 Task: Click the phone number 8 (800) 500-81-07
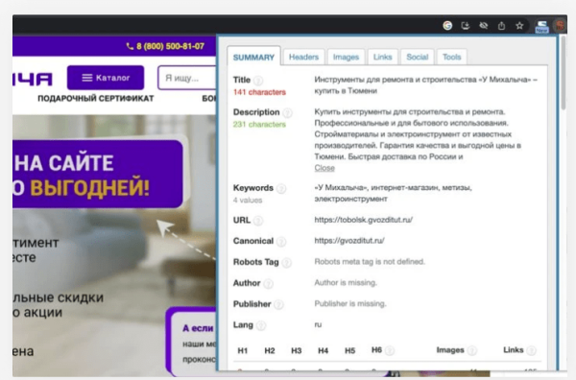point(165,46)
